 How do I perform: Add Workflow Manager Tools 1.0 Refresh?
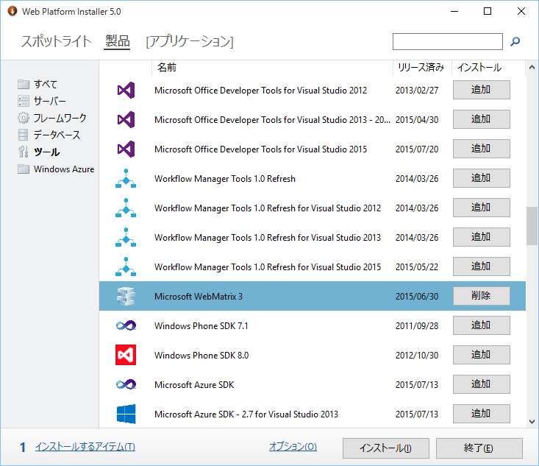coord(481,178)
